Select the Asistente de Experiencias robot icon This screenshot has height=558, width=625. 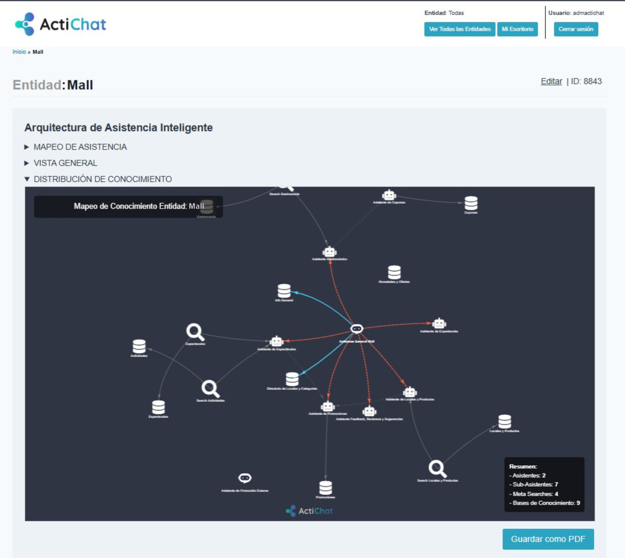439,323
